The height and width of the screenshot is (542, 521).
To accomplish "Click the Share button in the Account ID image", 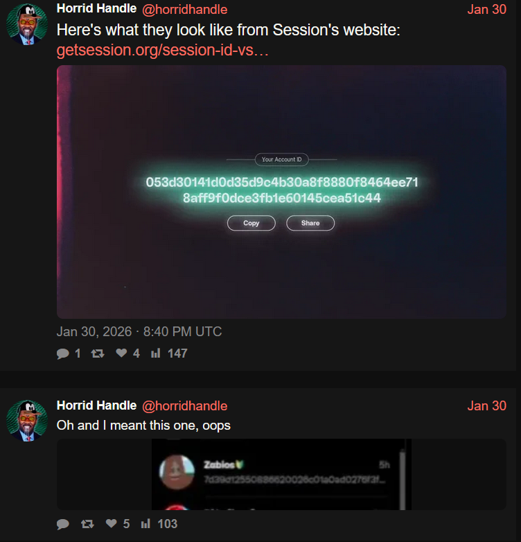I will point(310,223).
